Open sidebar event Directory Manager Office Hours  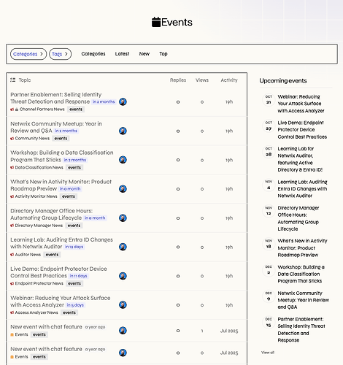point(298,218)
